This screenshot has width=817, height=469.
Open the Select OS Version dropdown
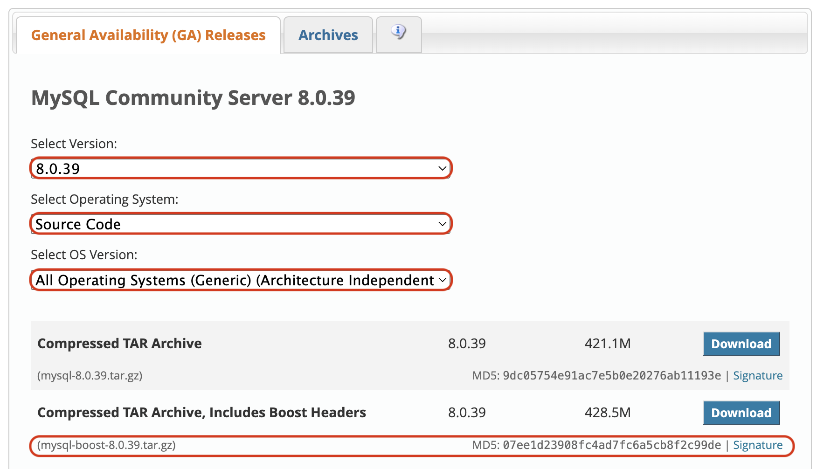coord(241,280)
